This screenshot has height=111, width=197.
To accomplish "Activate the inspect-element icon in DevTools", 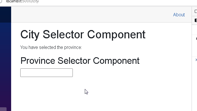I will coord(196,11).
